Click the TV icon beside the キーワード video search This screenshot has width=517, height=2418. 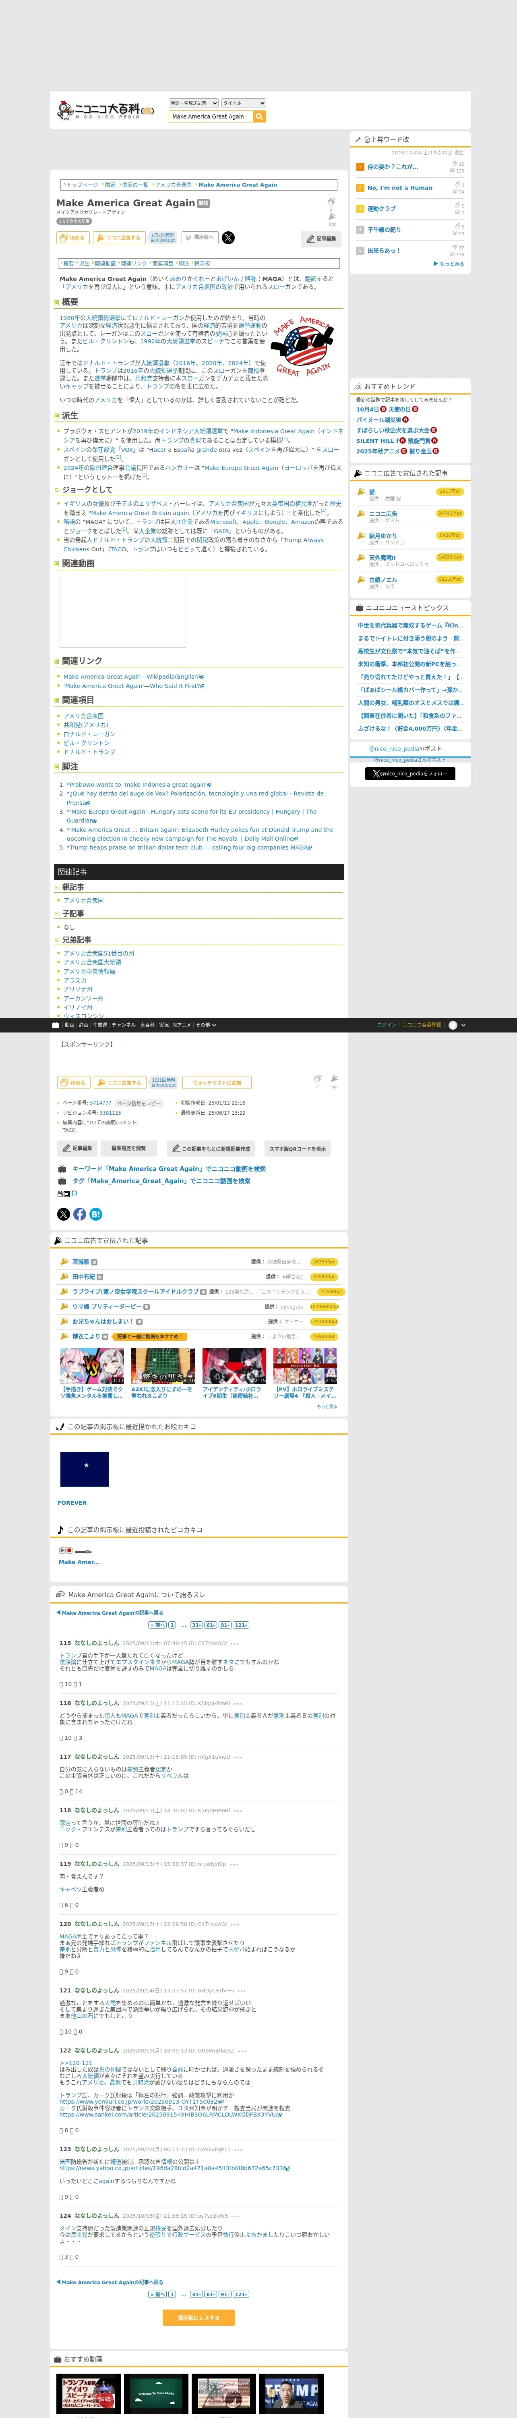point(62,1169)
